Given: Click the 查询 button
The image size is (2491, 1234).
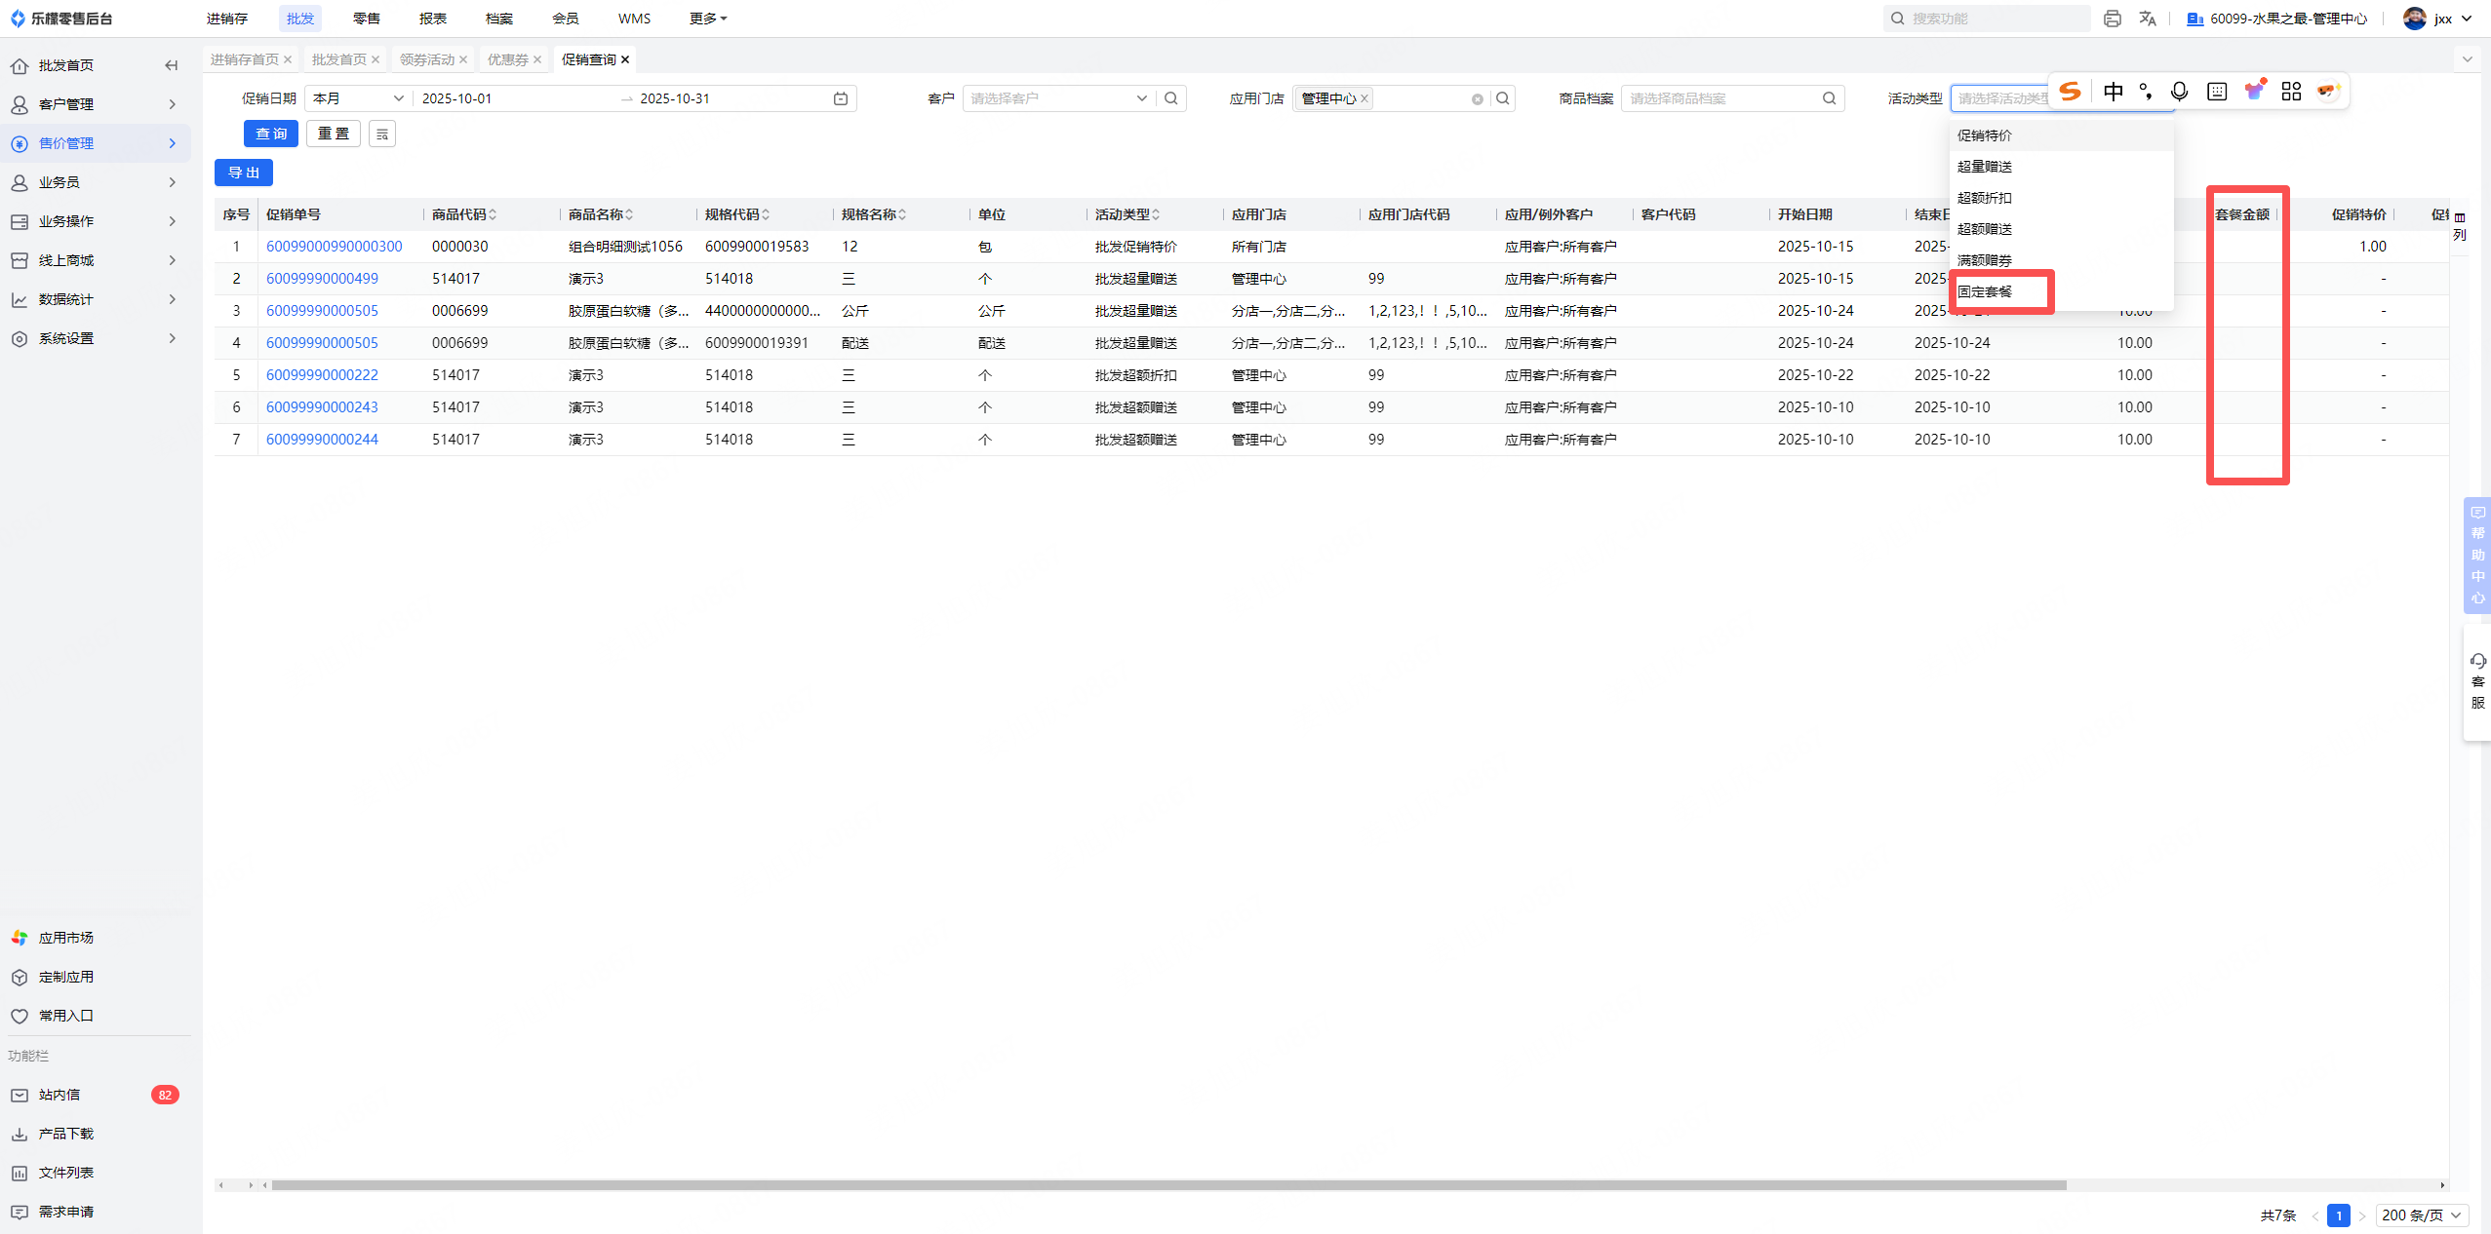Looking at the screenshot, I should [270, 134].
